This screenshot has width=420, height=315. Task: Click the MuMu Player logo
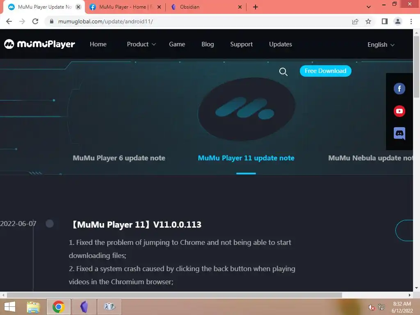pos(39,44)
